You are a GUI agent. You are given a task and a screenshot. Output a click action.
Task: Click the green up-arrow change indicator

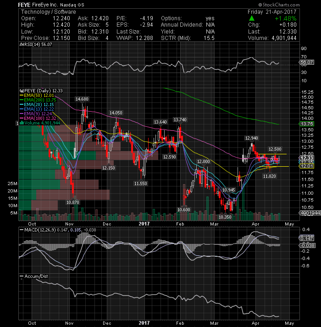pyautogui.click(x=252, y=18)
